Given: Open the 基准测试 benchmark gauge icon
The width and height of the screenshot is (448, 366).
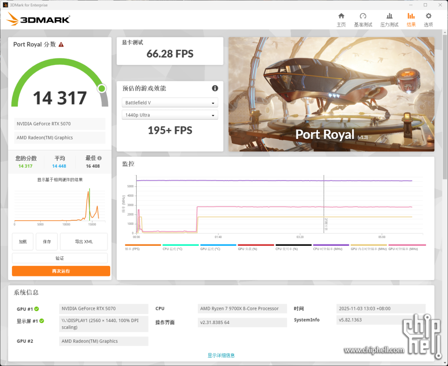Looking at the screenshot, I should (x=363, y=16).
